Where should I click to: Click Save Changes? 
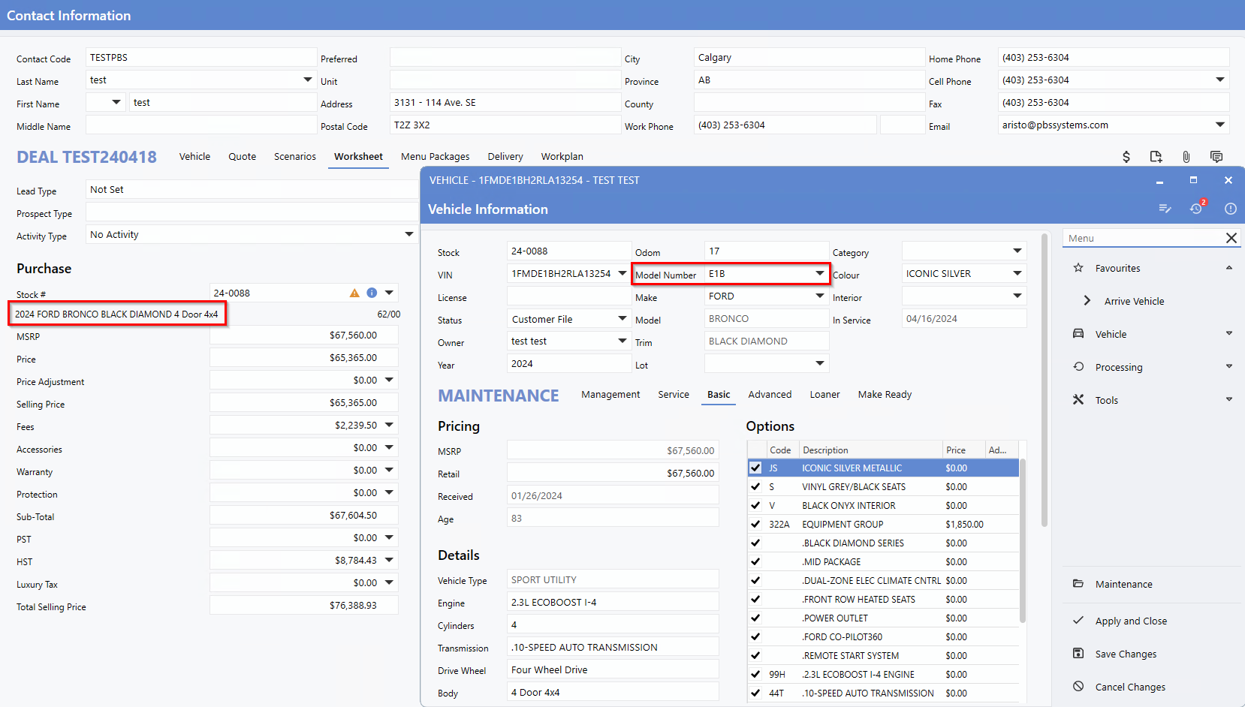coord(1126,654)
